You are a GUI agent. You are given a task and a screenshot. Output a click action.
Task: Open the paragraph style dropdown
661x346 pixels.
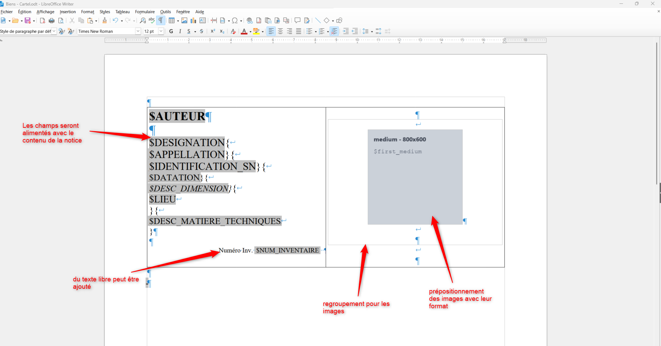pyautogui.click(x=54, y=31)
